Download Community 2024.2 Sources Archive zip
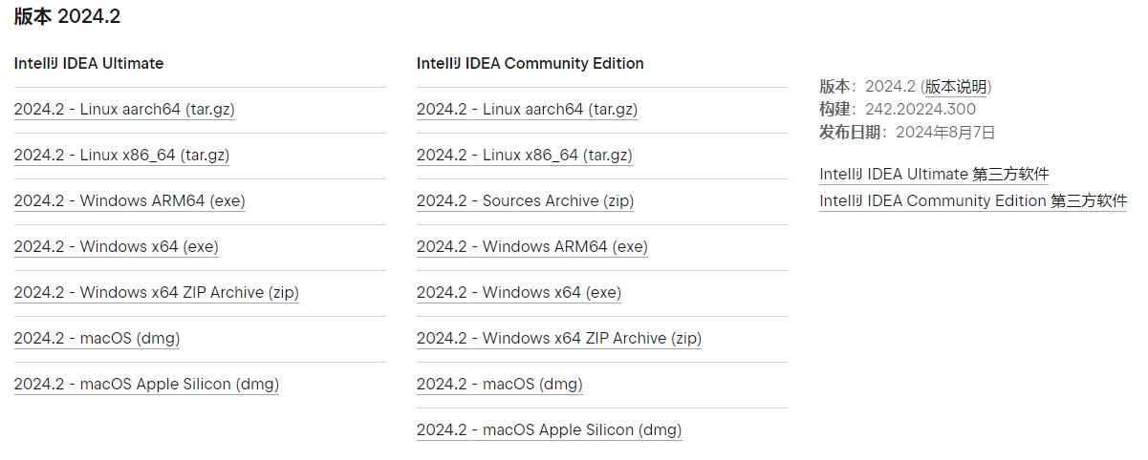The image size is (1148, 460). [x=525, y=200]
